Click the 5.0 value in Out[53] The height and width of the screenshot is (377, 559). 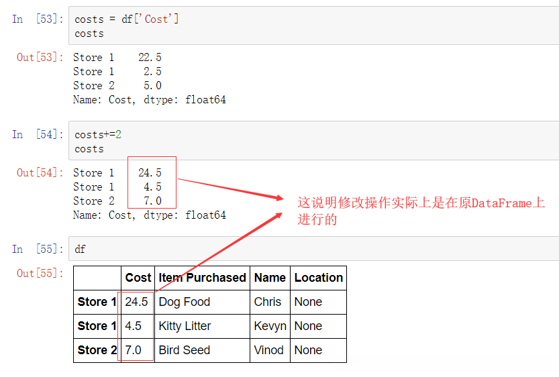tap(152, 85)
